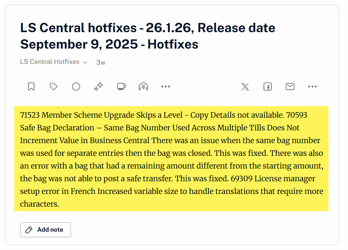
Task: Open more sharing options after email icon
Action: pos(312,87)
